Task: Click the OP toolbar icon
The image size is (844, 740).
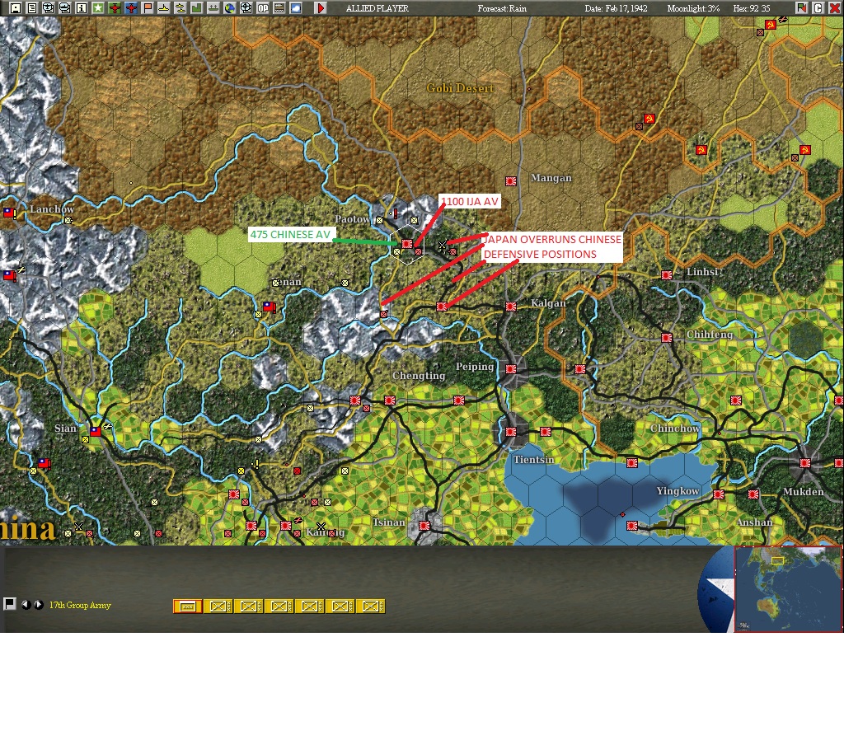Action: pyautogui.click(x=263, y=8)
